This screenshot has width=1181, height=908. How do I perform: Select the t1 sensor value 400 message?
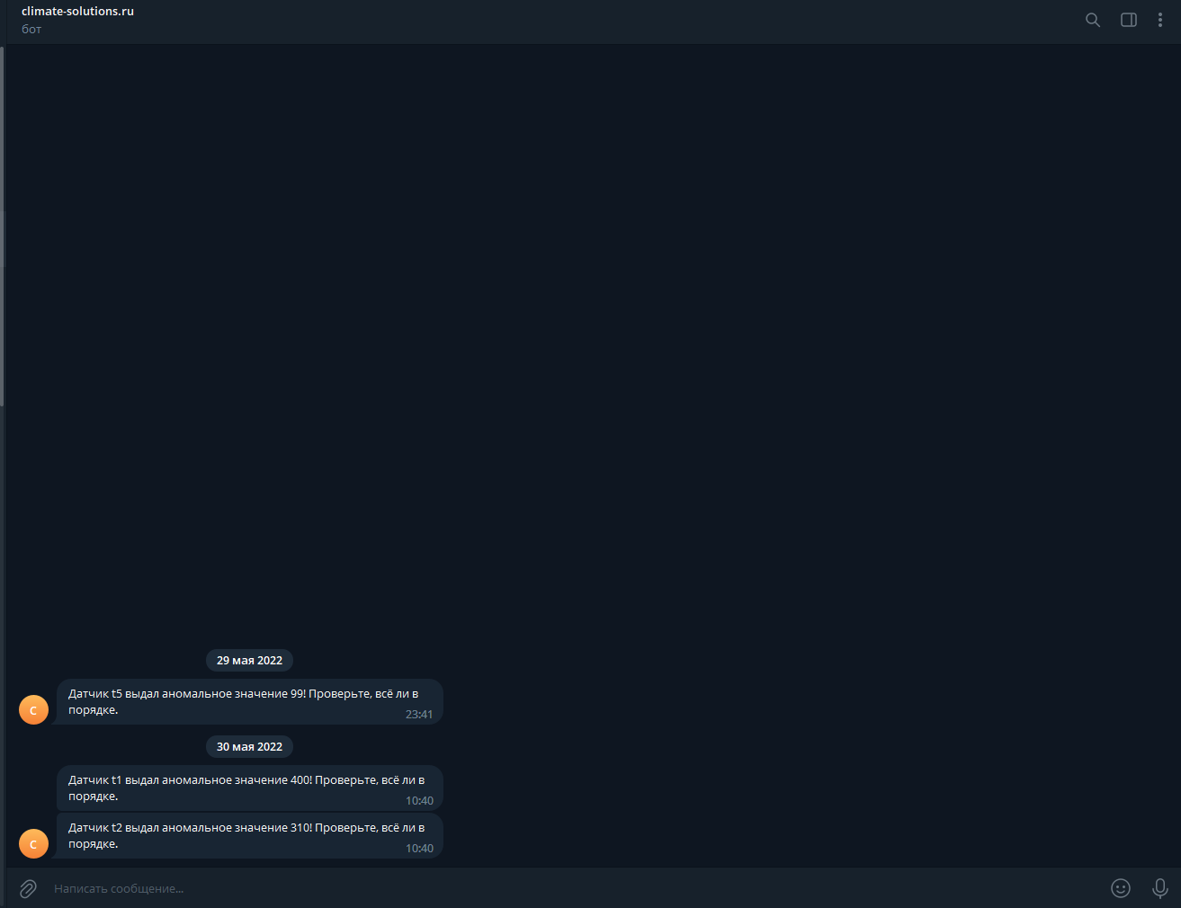pos(250,788)
